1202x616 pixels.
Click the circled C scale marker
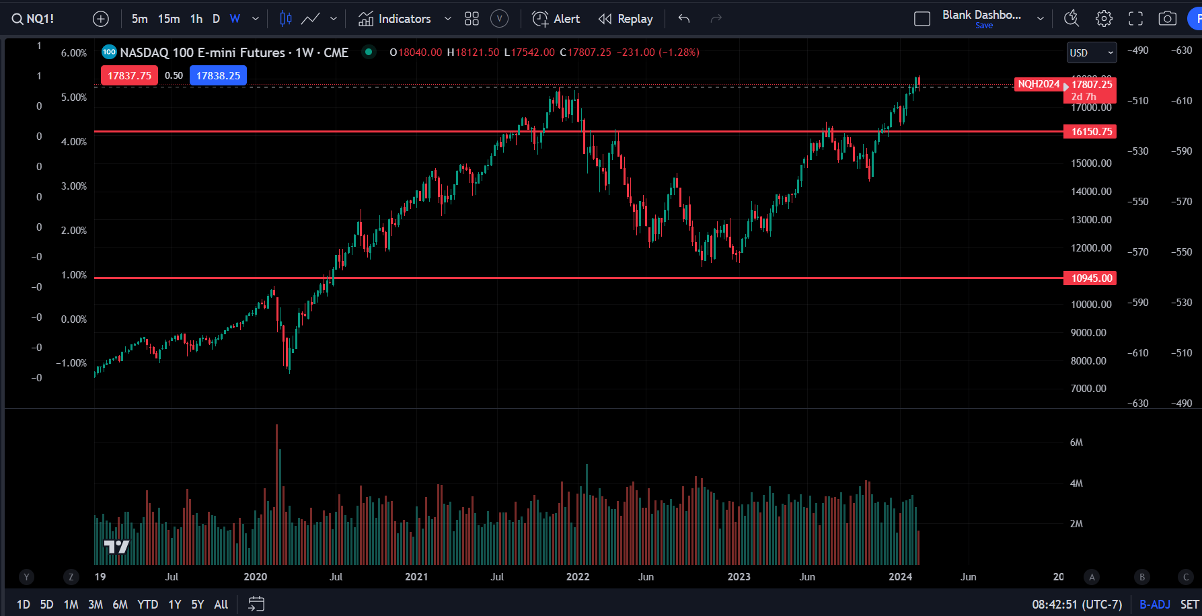pyautogui.click(x=1186, y=577)
